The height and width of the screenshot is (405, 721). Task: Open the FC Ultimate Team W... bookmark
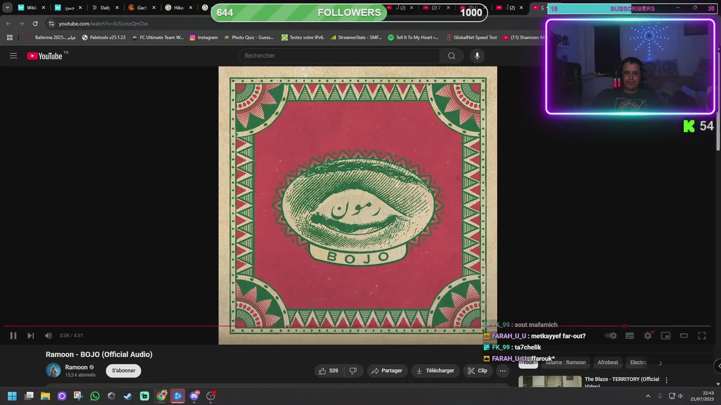[x=158, y=38]
